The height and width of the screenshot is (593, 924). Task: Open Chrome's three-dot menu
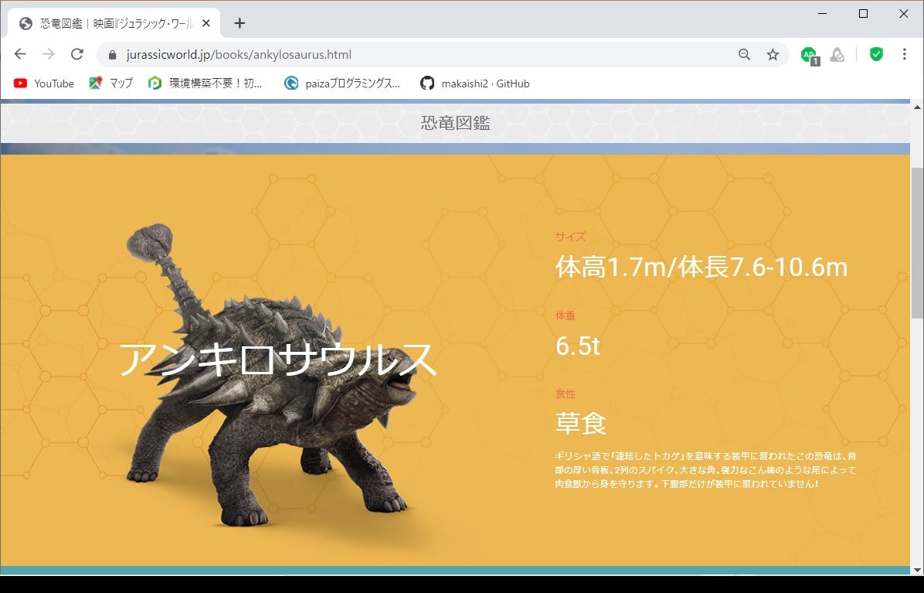click(904, 54)
